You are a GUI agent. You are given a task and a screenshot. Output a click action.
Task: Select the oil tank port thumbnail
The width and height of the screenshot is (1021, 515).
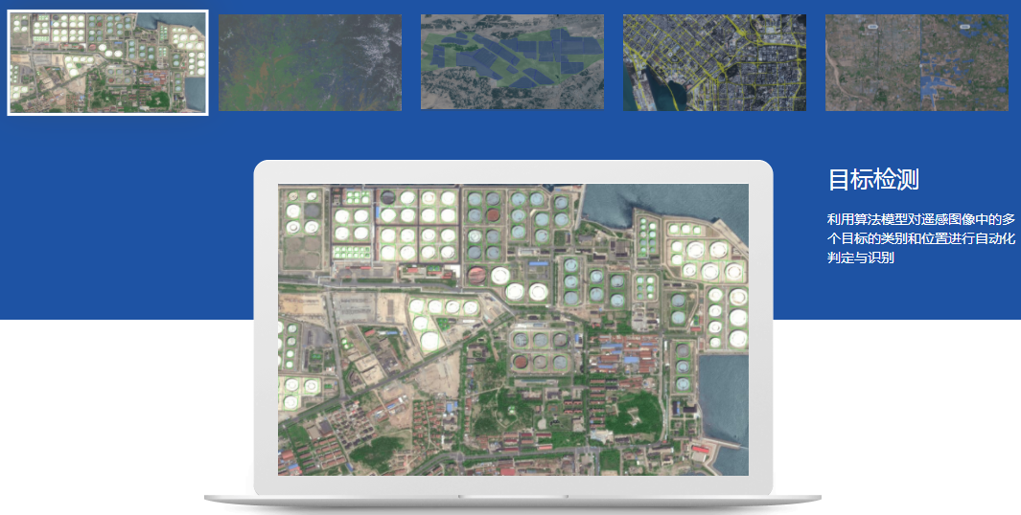(107, 62)
